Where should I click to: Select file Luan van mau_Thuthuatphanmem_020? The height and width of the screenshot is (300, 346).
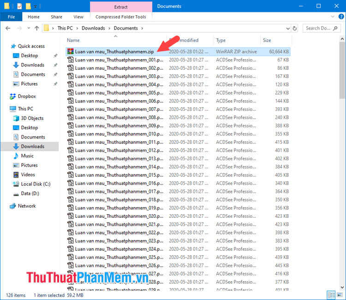coord(178,216)
